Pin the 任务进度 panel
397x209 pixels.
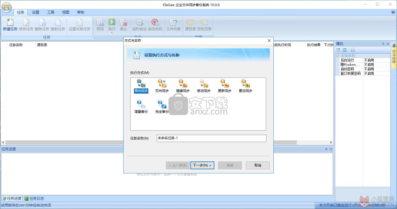[x=327, y=149]
